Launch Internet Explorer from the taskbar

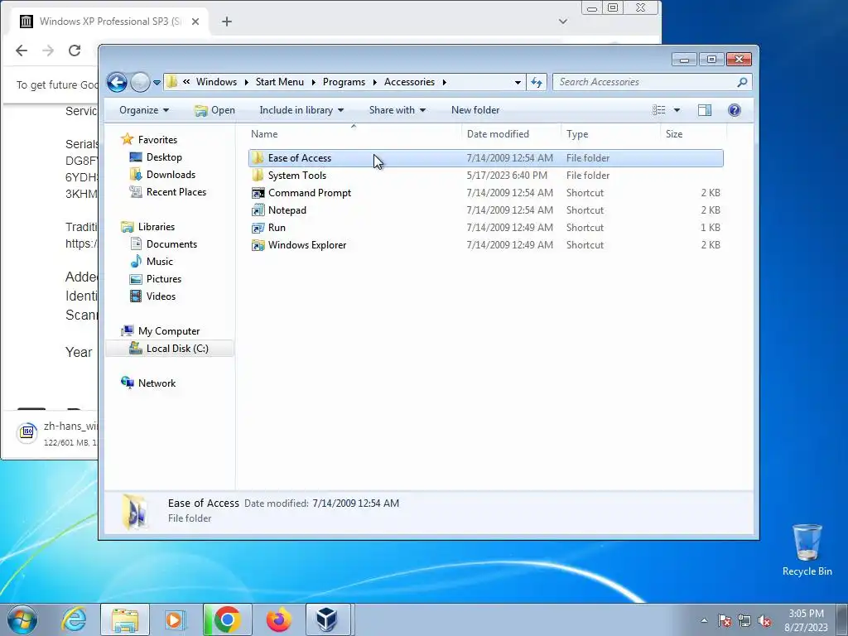pos(74,619)
